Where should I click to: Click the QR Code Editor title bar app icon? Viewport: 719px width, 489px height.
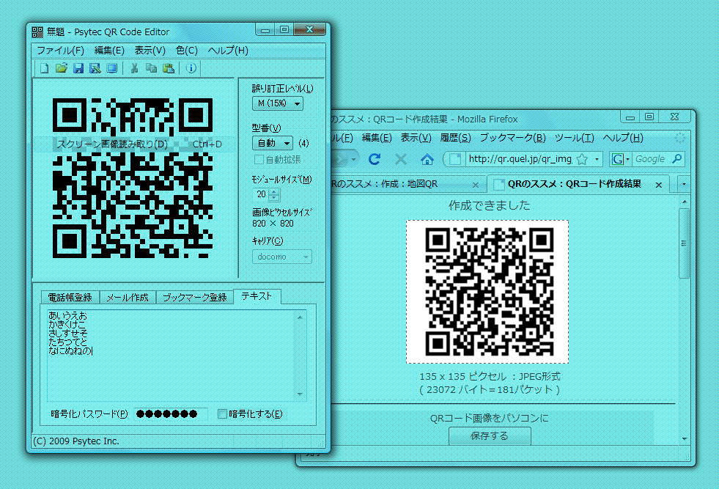click(x=37, y=32)
